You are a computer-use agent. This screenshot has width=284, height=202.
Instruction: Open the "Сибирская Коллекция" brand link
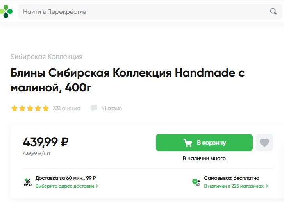(x=46, y=57)
